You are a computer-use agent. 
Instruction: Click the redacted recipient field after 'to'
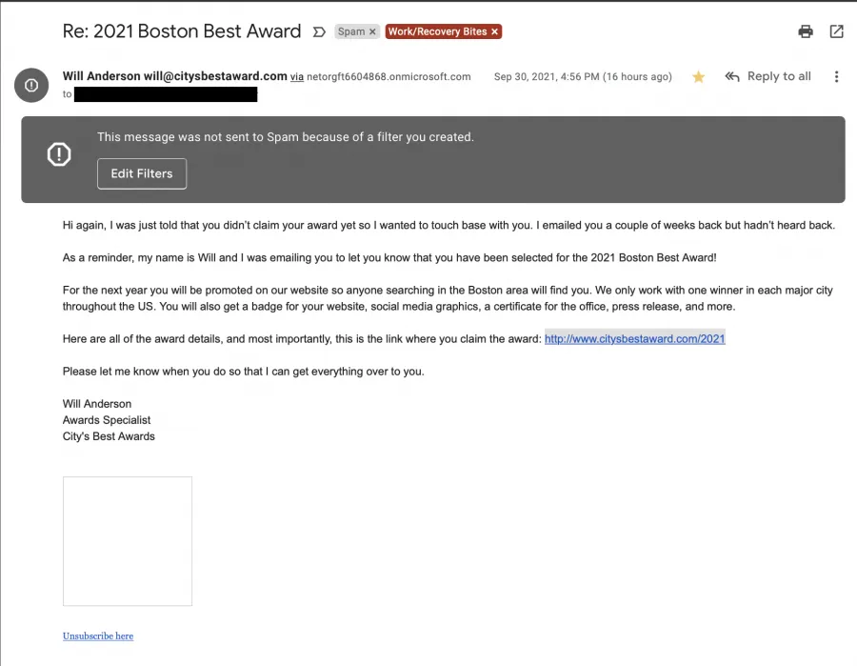[166, 94]
